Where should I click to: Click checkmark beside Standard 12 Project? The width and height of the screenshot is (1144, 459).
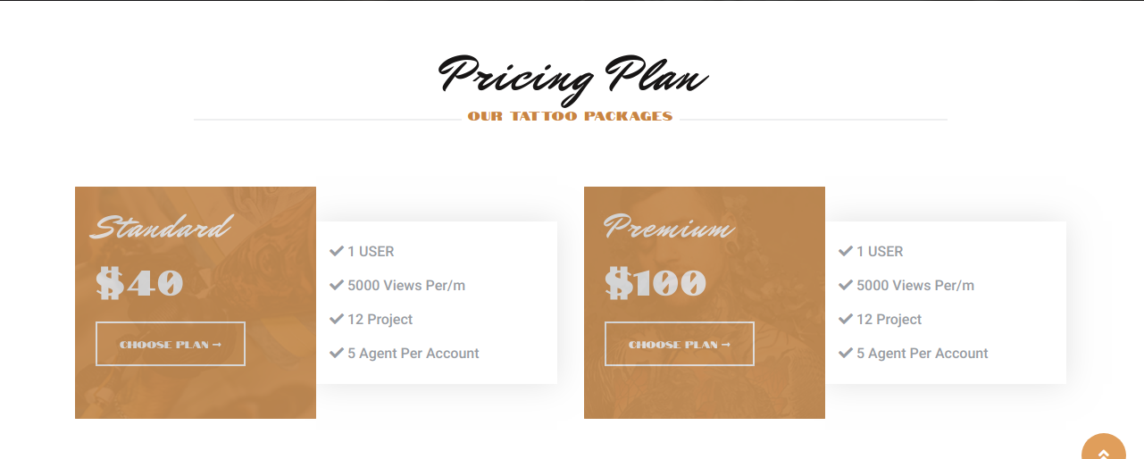point(337,319)
